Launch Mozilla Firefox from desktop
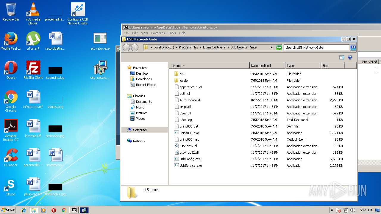This screenshot has width=381, height=214. (x=11, y=41)
